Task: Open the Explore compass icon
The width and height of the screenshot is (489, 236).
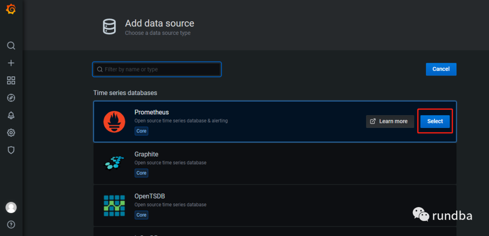Action: (x=11, y=98)
